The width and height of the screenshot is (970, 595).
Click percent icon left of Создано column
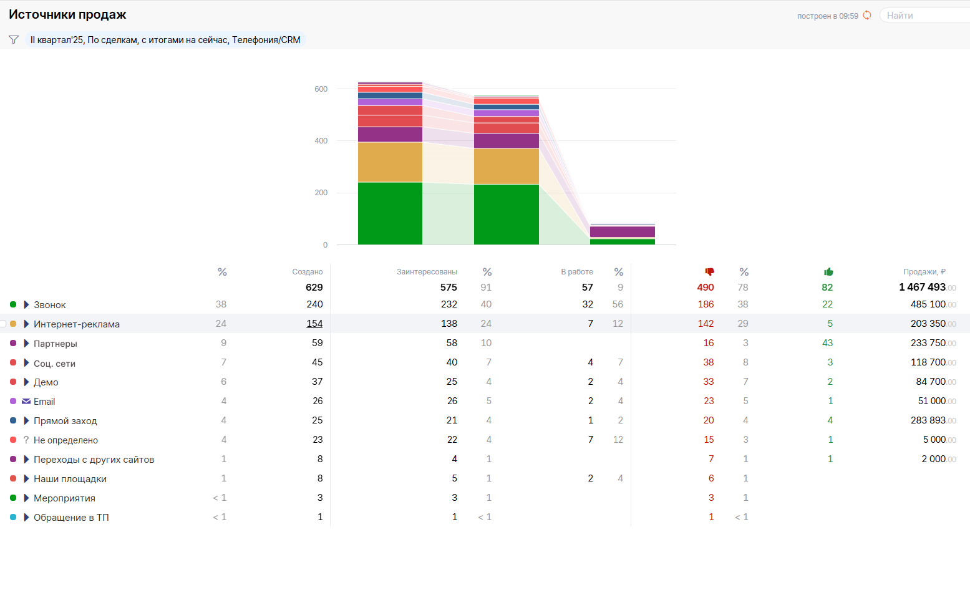coord(222,272)
